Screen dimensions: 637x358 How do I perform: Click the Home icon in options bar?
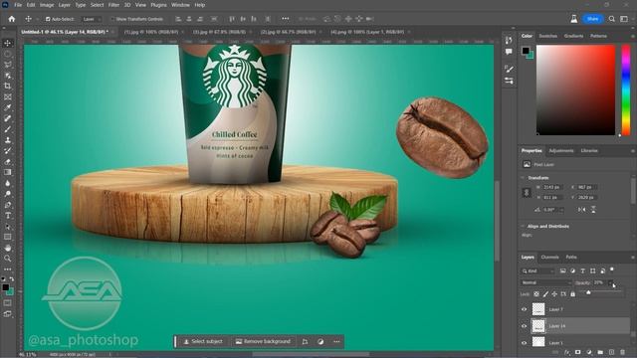[x=11, y=19]
